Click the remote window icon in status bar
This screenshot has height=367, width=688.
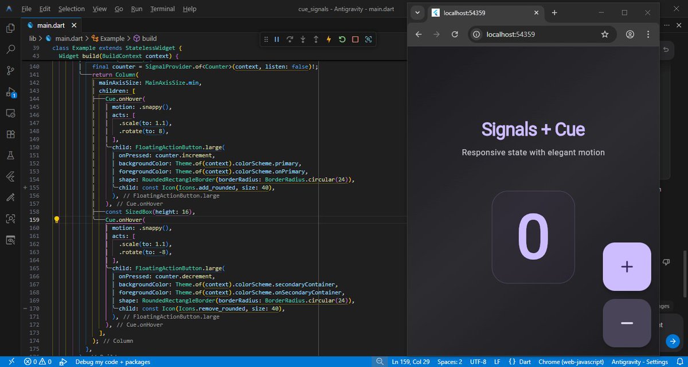click(x=11, y=362)
